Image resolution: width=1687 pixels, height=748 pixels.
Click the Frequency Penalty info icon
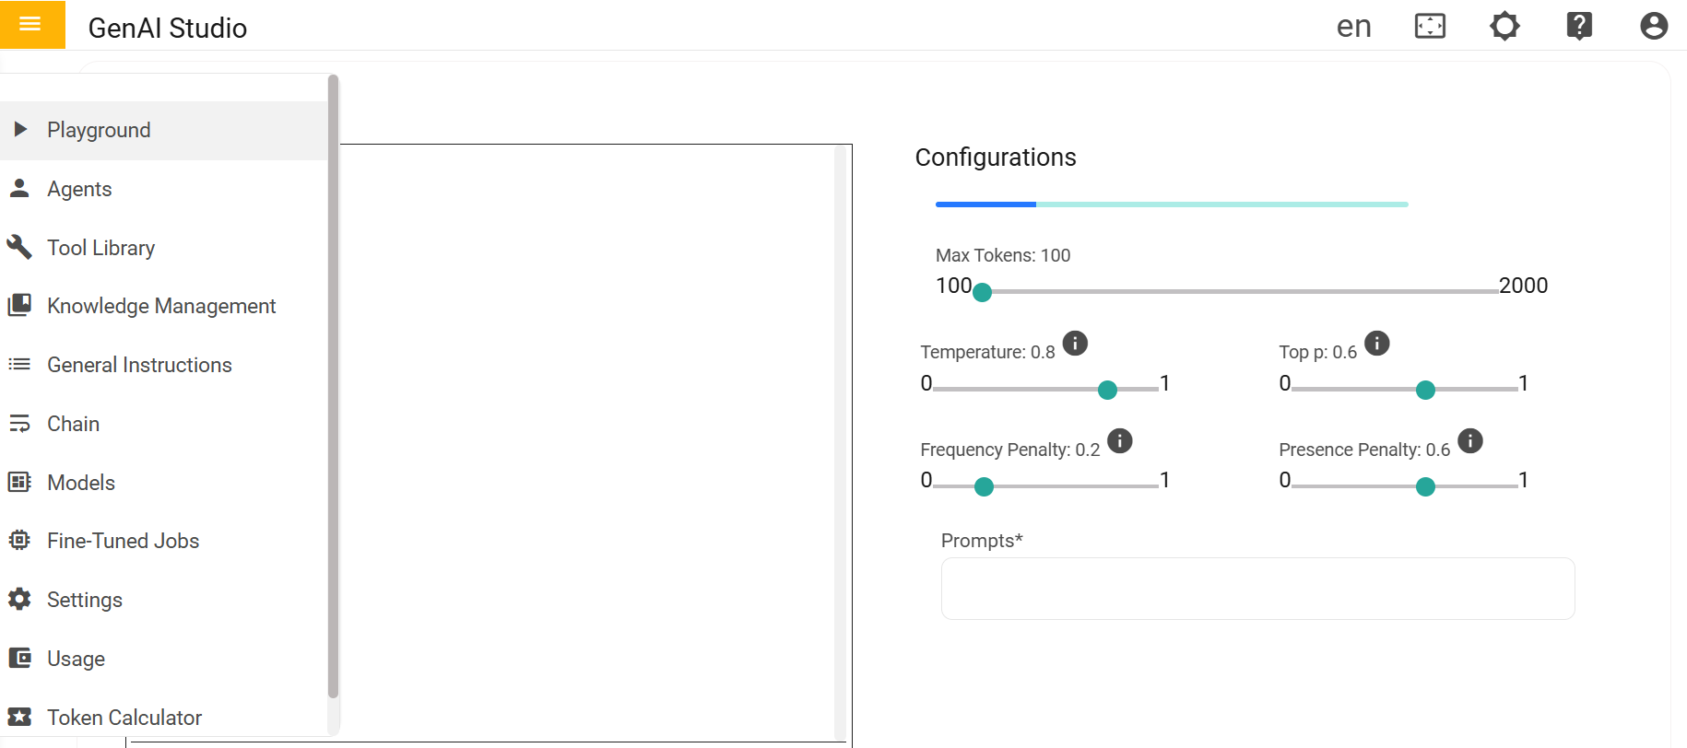[x=1119, y=441]
